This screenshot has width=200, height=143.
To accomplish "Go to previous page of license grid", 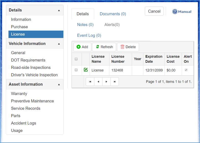I will pos(98,82).
